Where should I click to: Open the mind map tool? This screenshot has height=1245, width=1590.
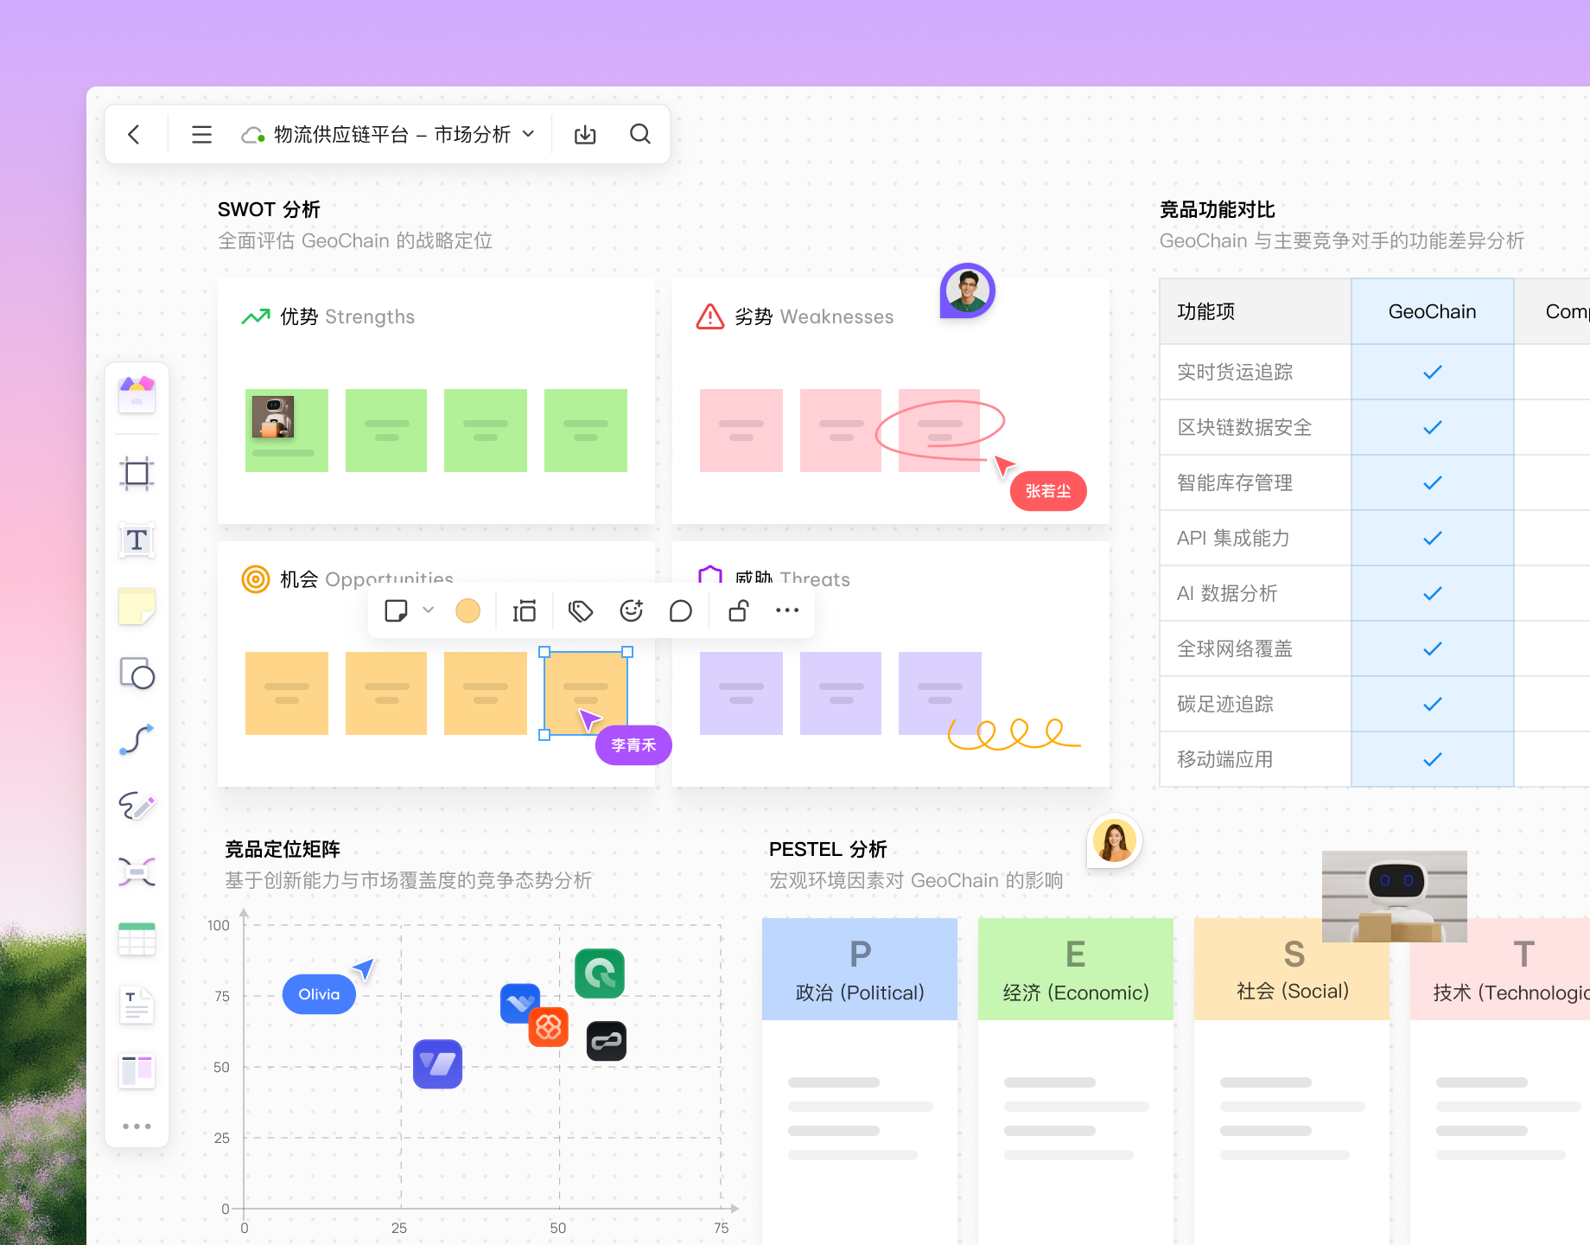137,871
